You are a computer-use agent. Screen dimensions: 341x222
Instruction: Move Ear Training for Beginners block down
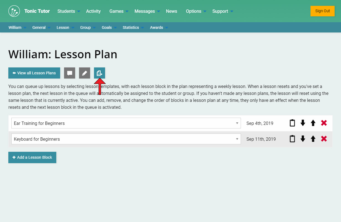[303, 123]
